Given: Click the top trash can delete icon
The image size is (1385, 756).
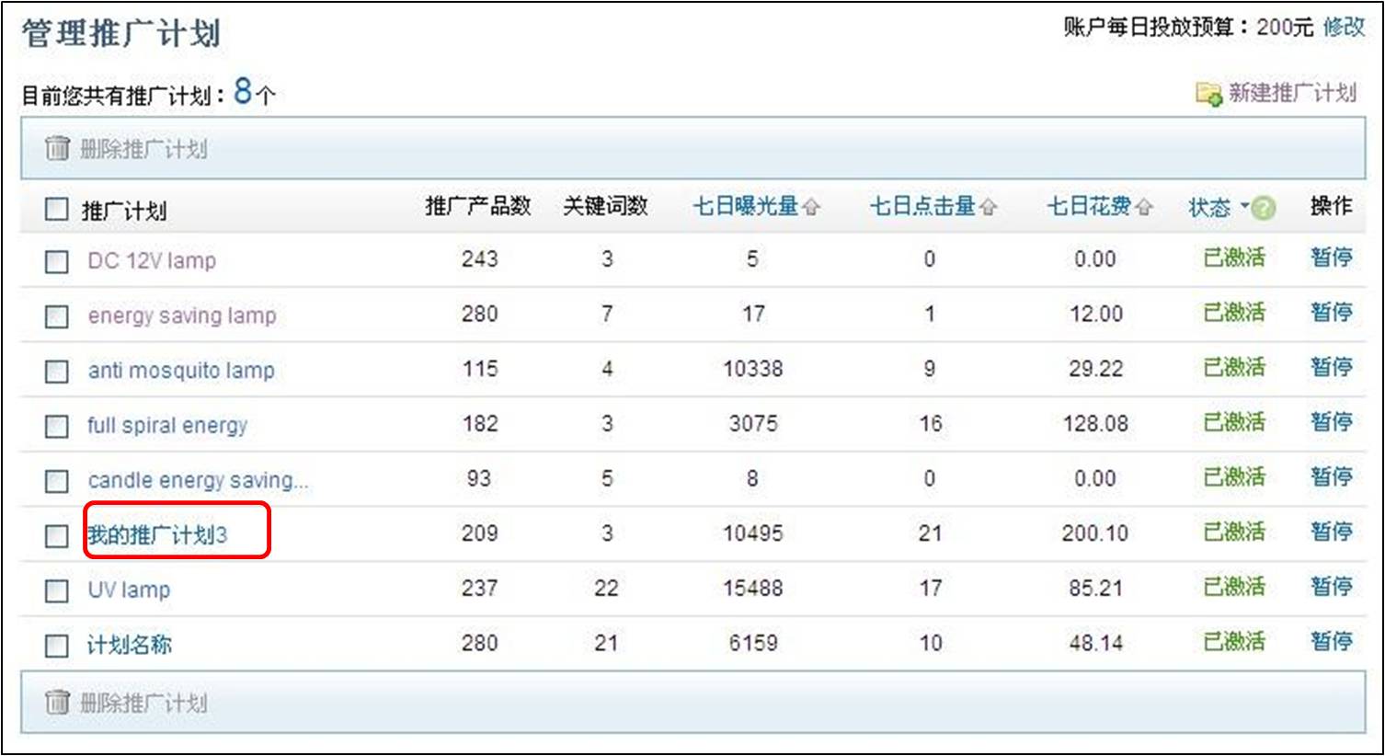Looking at the screenshot, I should [x=57, y=148].
